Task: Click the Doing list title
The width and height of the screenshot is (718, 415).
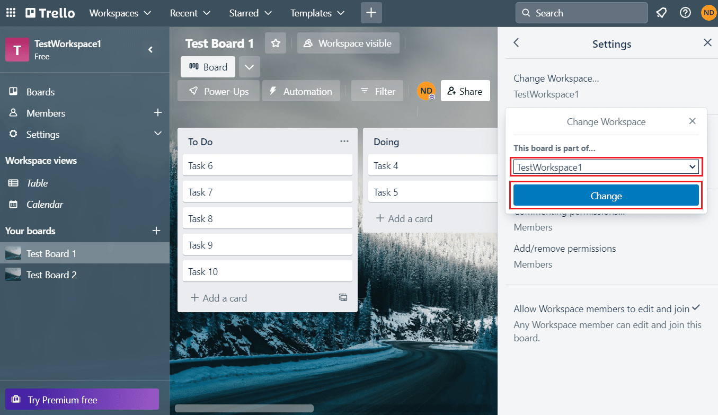Action: click(x=386, y=142)
